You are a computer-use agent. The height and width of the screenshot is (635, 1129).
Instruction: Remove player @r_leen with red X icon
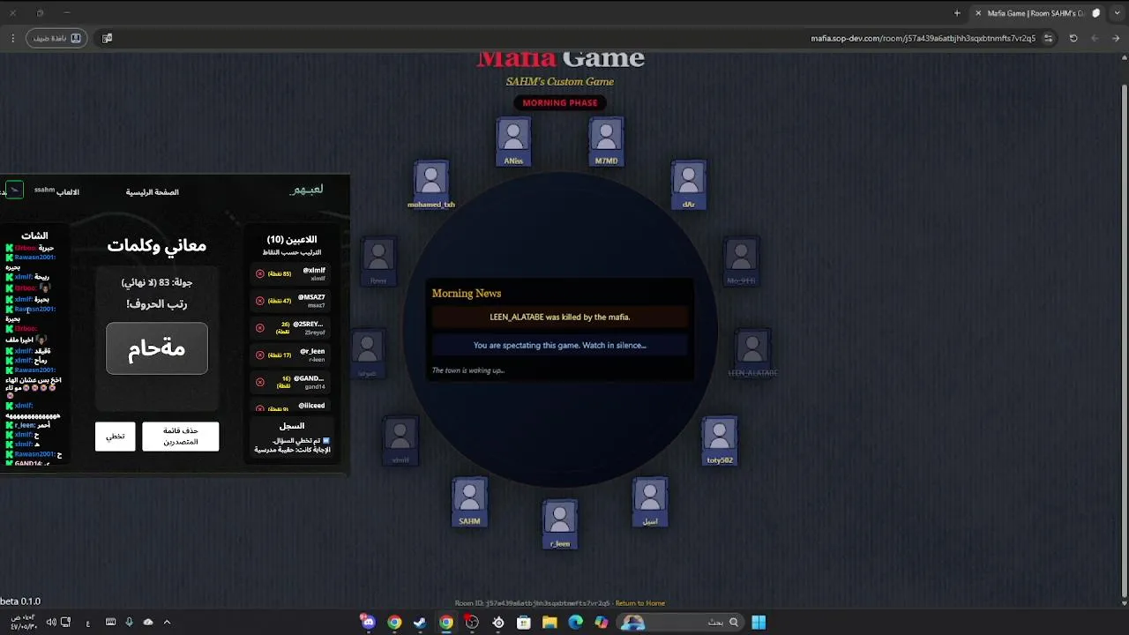pyautogui.click(x=260, y=355)
